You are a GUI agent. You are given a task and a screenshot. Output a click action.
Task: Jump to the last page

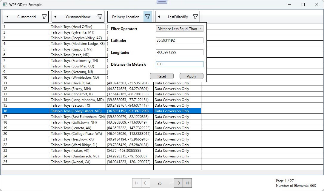187,183
